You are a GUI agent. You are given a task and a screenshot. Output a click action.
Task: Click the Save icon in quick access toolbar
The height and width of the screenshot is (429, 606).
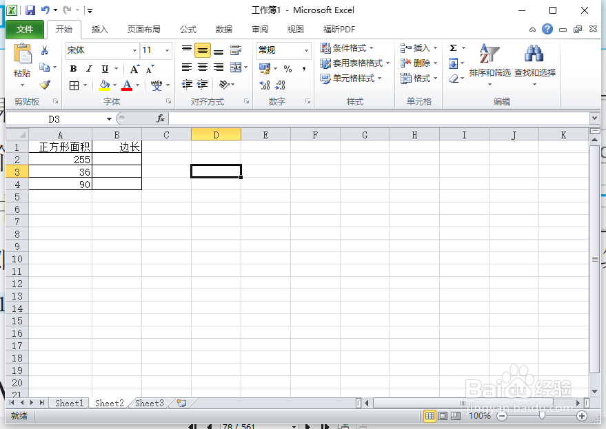click(x=30, y=10)
